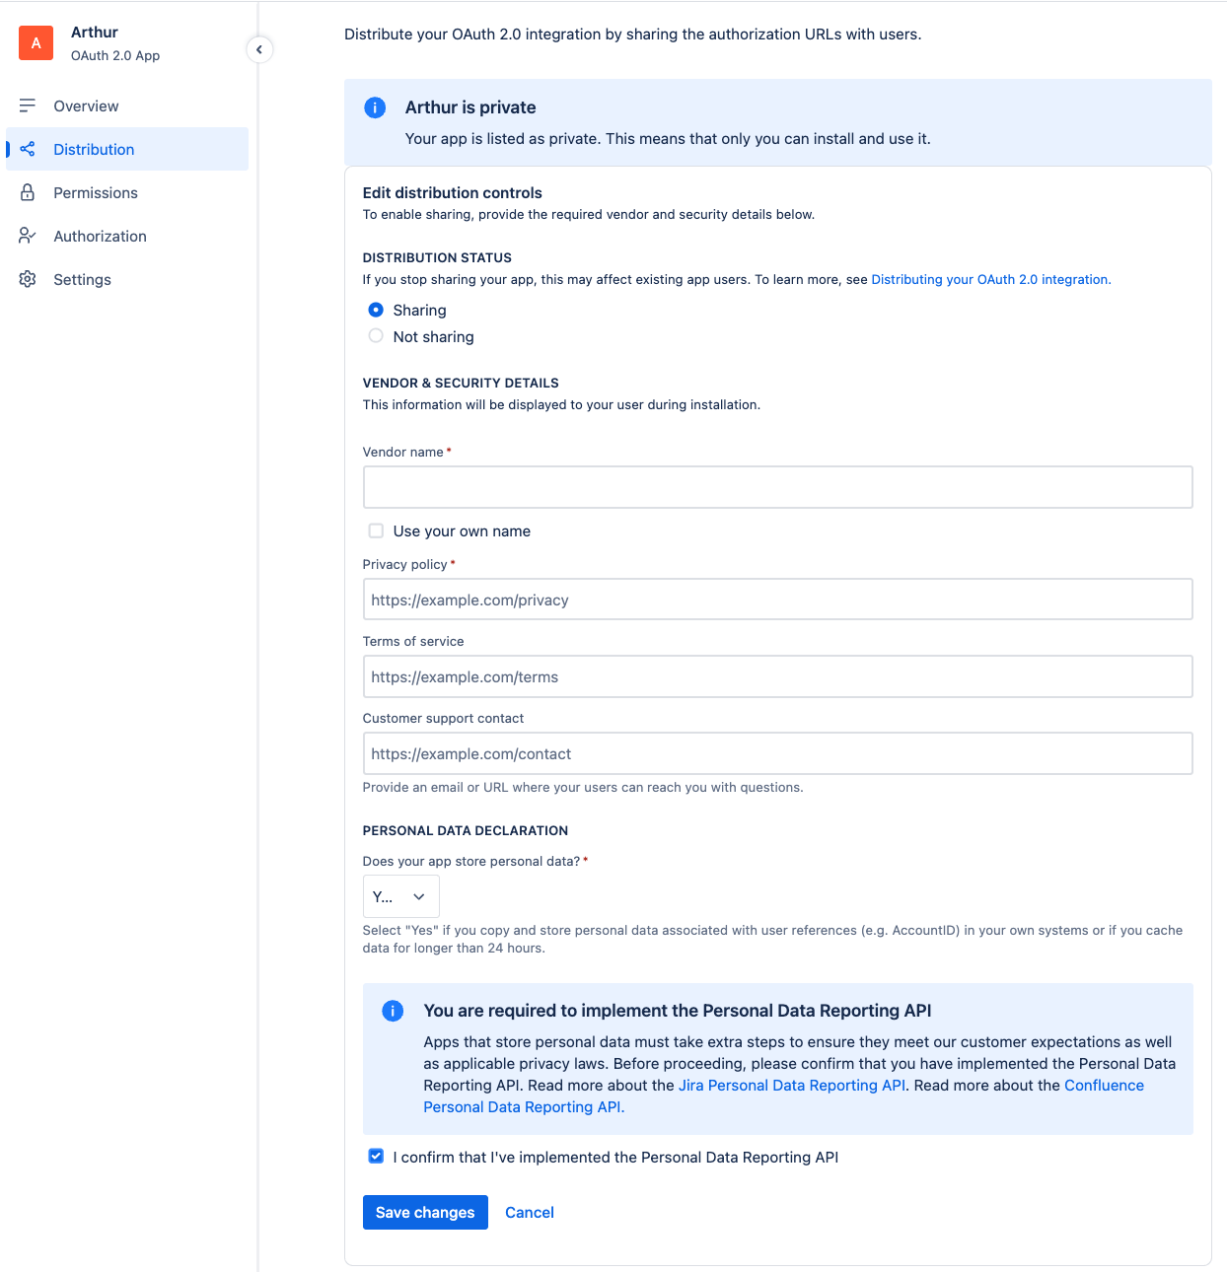Enable the 'Use your own name' checkbox

376,530
